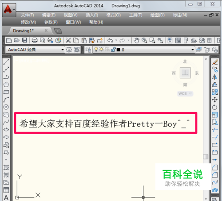The height and width of the screenshot is (201, 222).
Task: Select the Rectangle tool
Action: (x=6, y=92)
